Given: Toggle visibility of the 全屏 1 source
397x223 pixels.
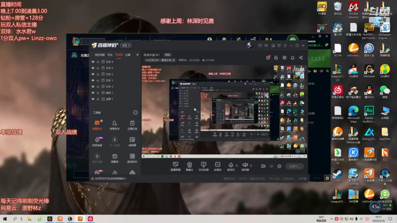Looking at the screenshot, I should pyautogui.click(x=93, y=99).
